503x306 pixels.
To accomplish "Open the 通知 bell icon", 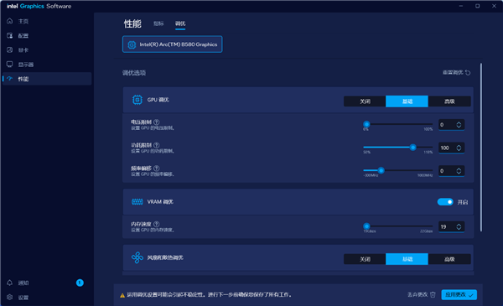I will point(9,283).
